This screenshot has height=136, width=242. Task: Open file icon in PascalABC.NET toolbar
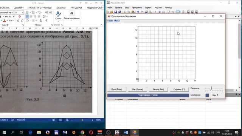click(x=112, y=12)
